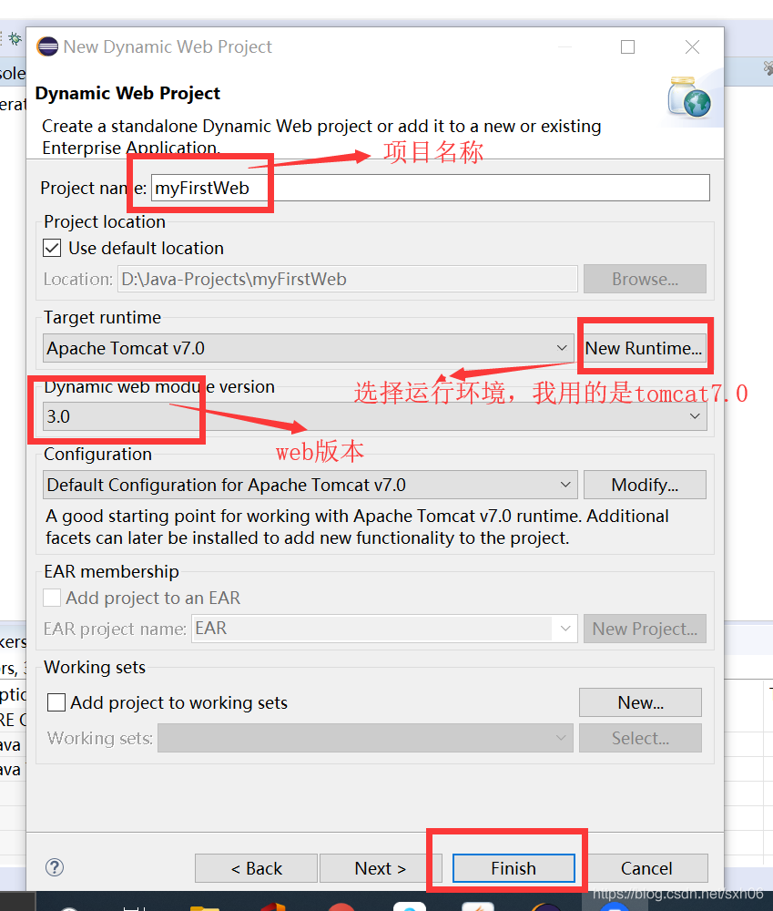Image resolution: width=773 pixels, height=911 pixels.
Task: Click the < Back button
Action: click(x=256, y=868)
